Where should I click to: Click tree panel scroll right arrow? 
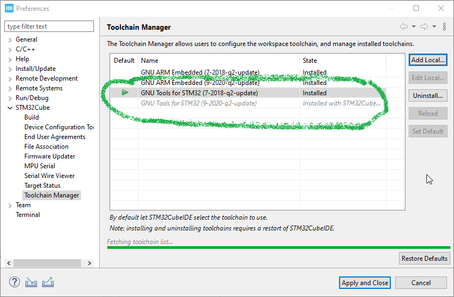pyautogui.click(x=90, y=263)
